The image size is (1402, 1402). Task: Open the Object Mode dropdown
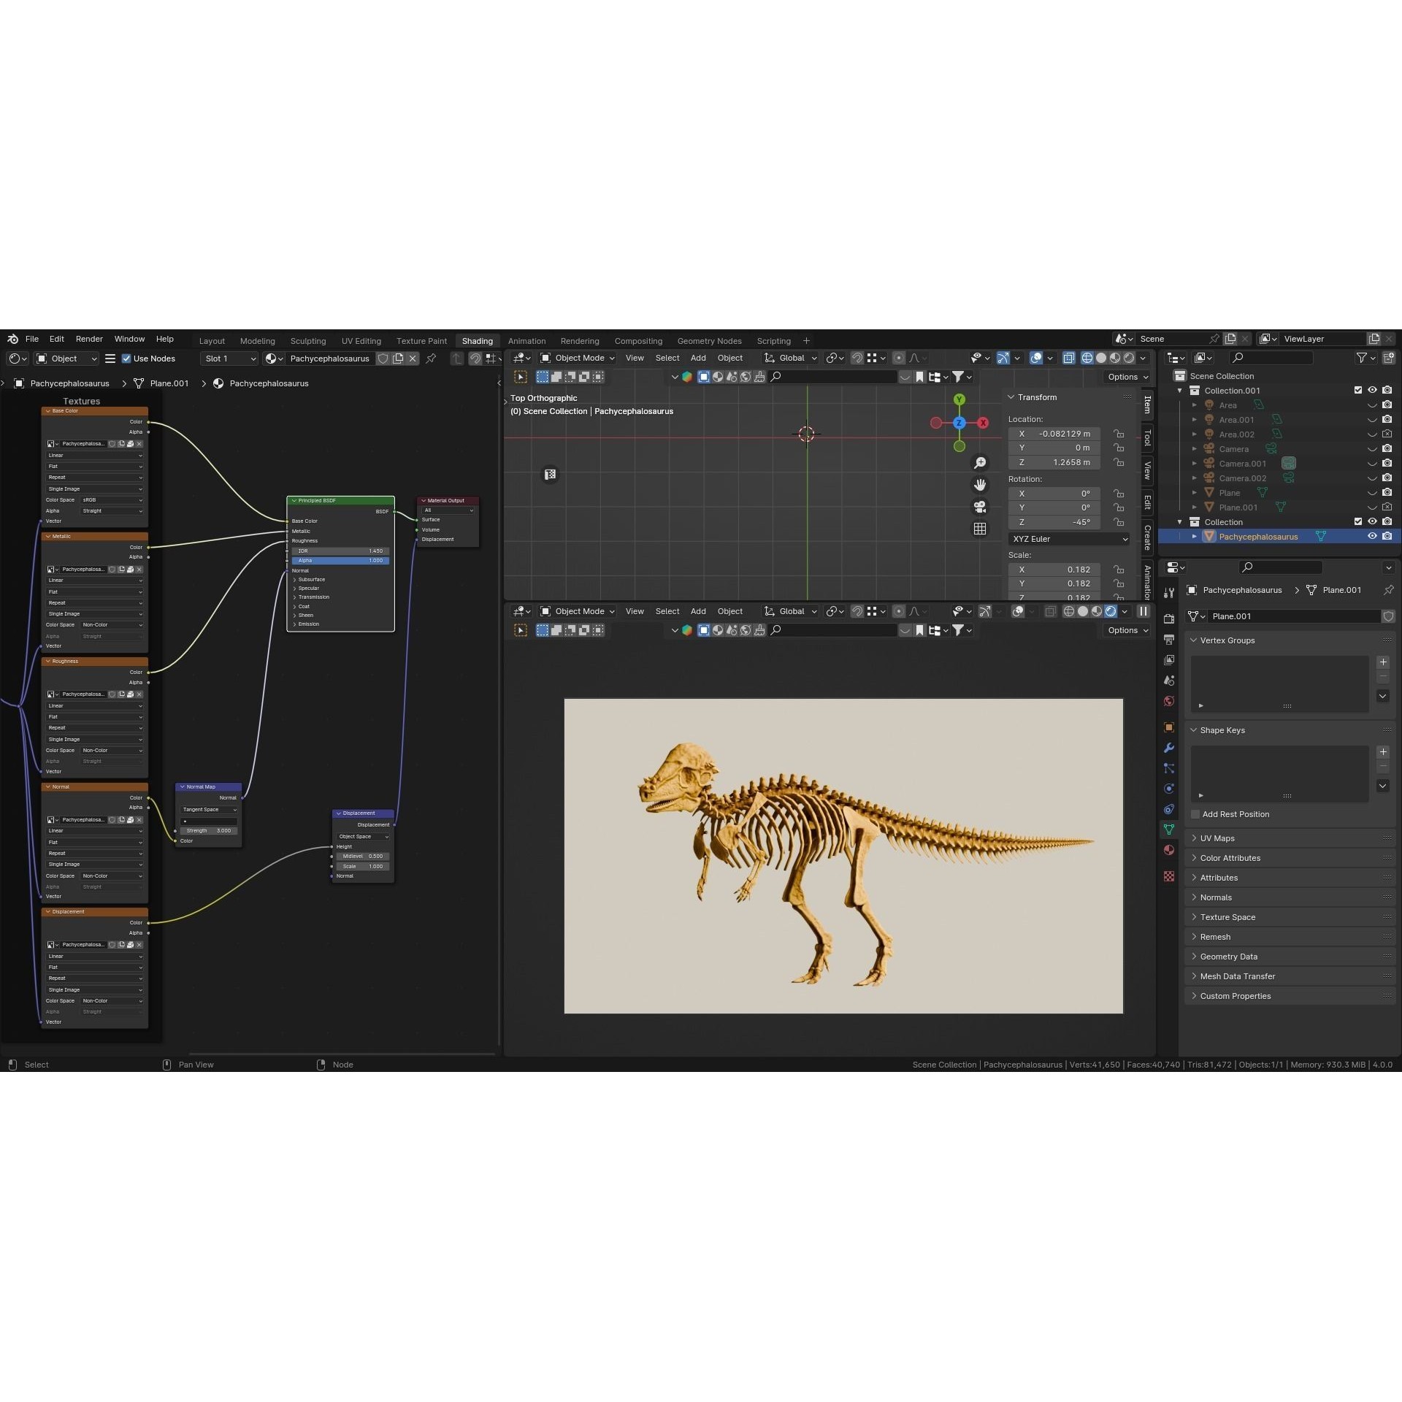coord(577,358)
